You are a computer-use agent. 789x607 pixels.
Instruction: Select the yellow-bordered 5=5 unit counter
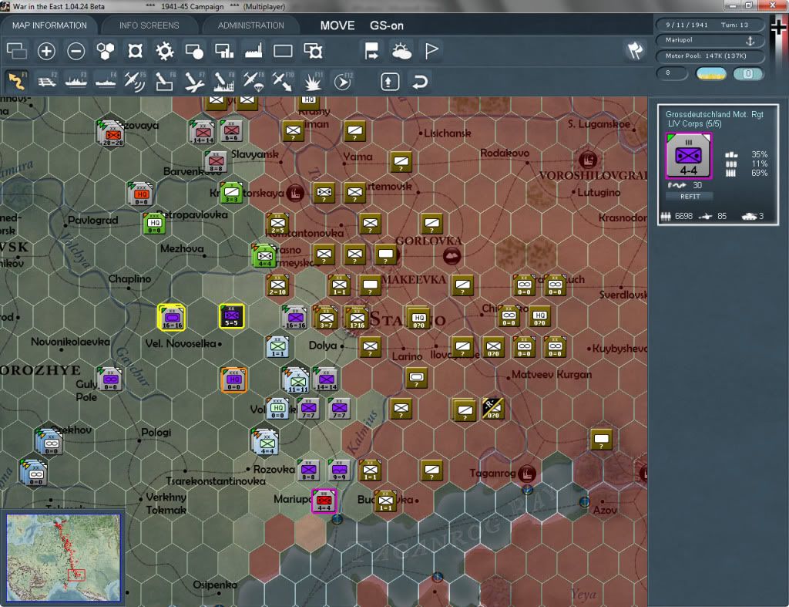(231, 316)
